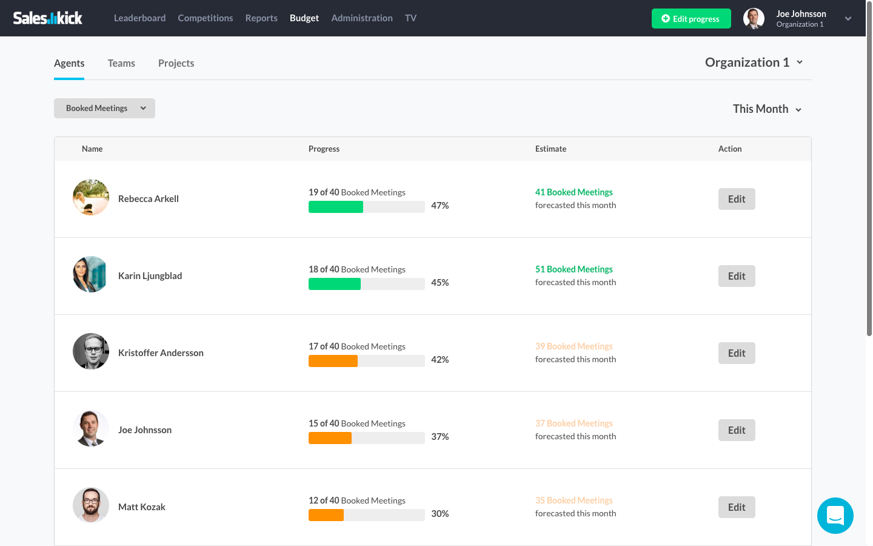Click Rebecca Arkell's avatar
Screen dimensions: 873x546
coord(91,197)
